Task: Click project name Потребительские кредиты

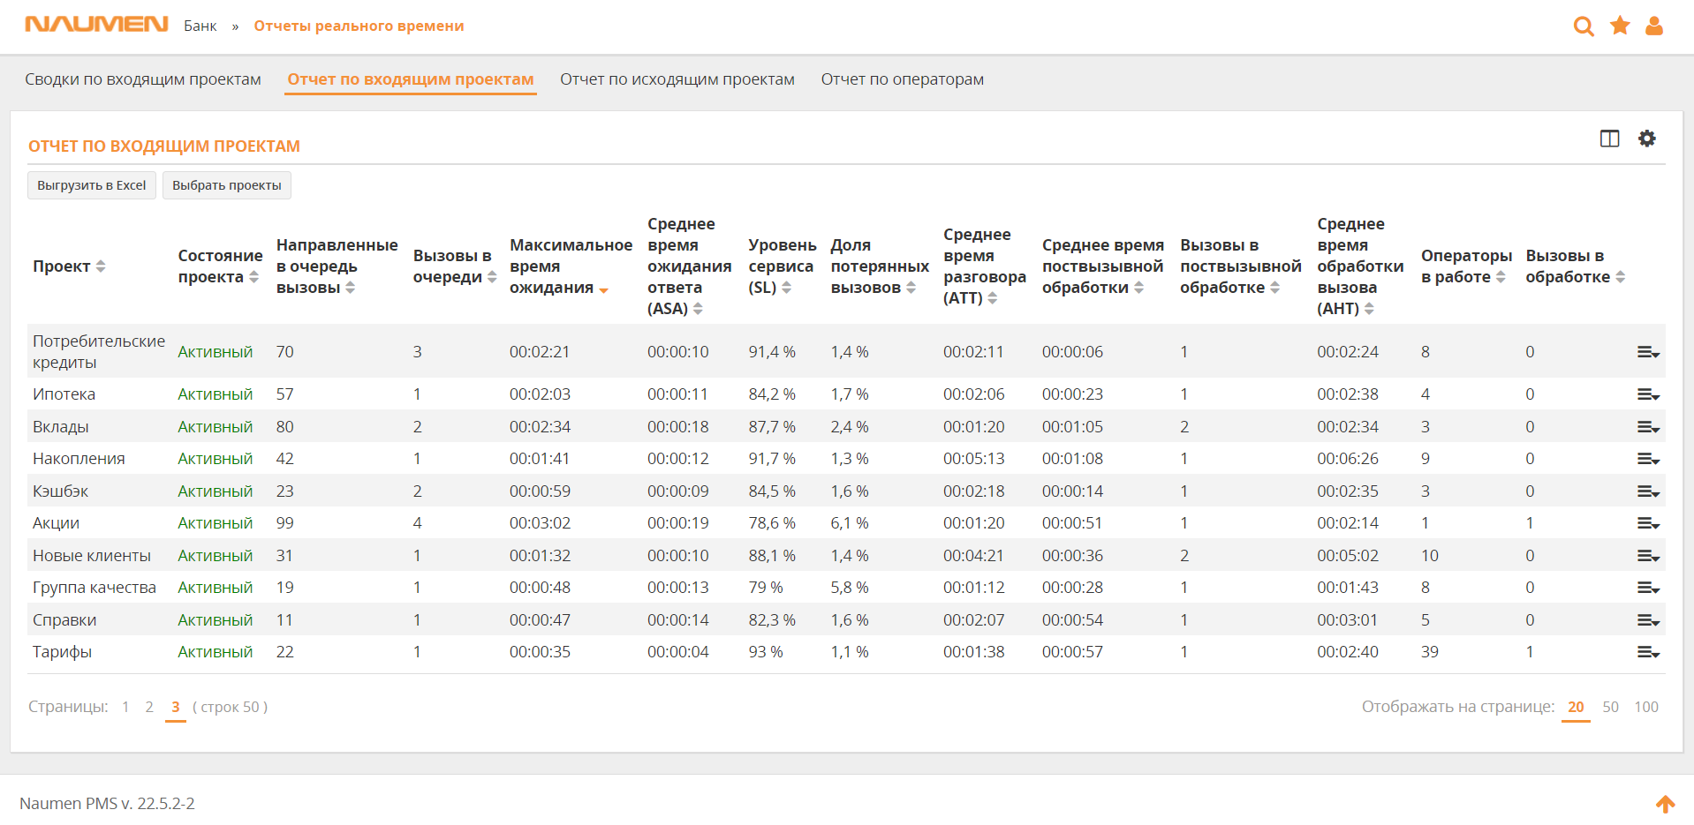Action: 99,352
